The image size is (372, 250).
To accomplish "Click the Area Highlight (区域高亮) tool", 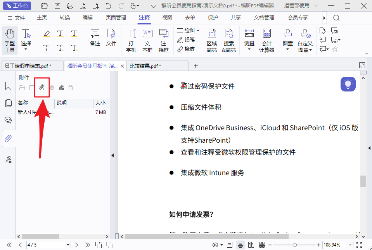I will click(212, 40).
